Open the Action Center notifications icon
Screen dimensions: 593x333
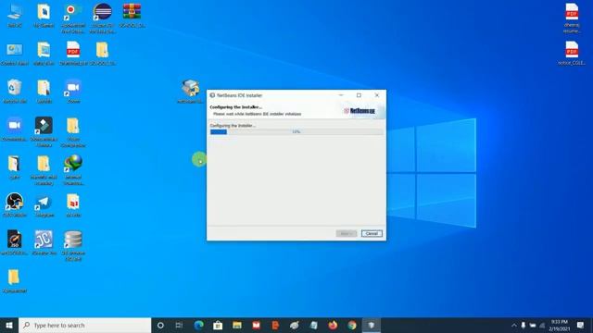coord(581,325)
